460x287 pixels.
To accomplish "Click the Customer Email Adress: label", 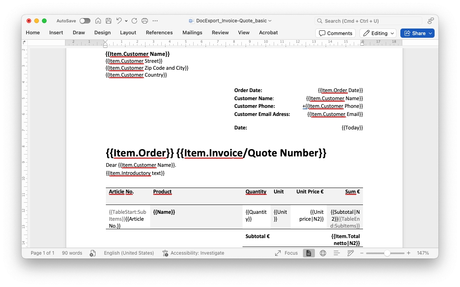I will tap(262, 114).
